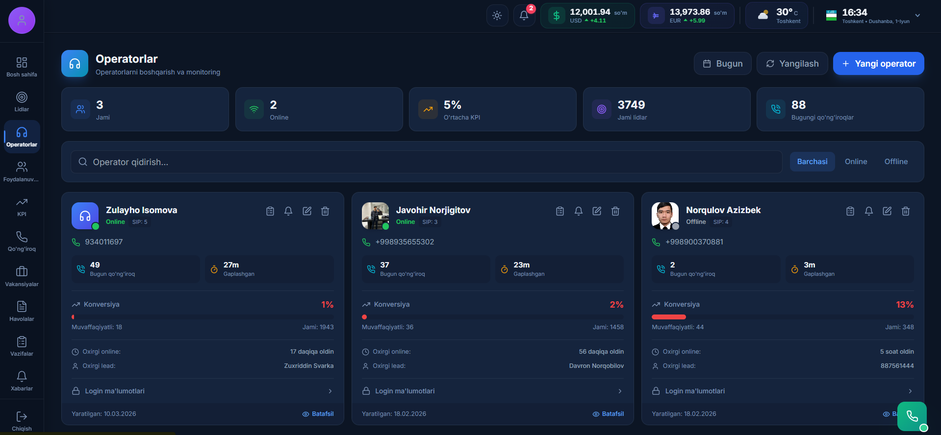941x435 pixels.
Task: Open Qo'ng'iroq in the sidebar
Action: click(x=22, y=242)
